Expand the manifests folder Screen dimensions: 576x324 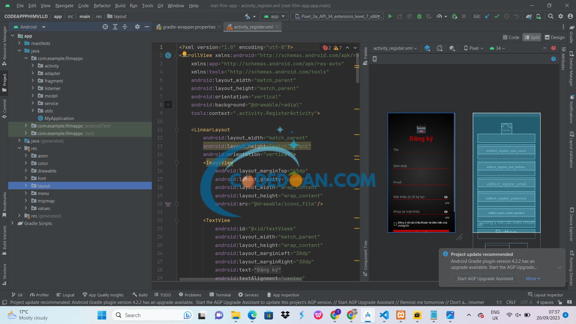[x=19, y=43]
